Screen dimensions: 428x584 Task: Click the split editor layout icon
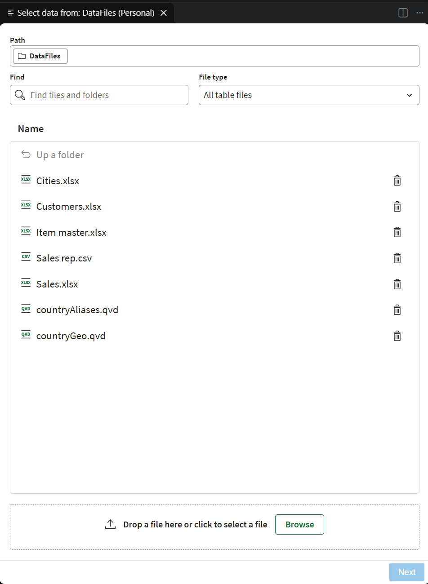403,13
